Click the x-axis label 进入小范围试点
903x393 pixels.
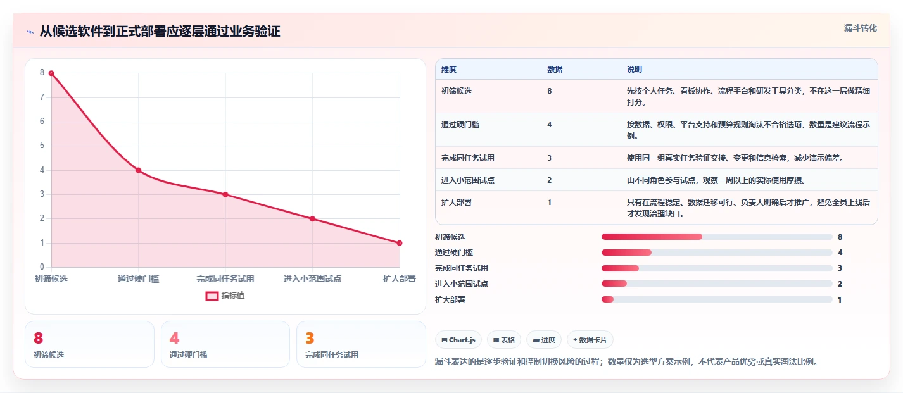tap(312, 278)
